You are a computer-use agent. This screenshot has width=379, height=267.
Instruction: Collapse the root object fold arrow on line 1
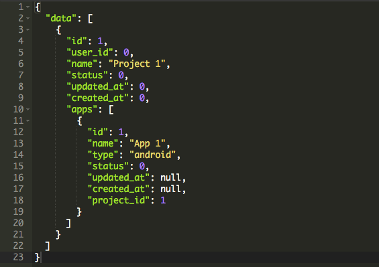coord(28,7)
